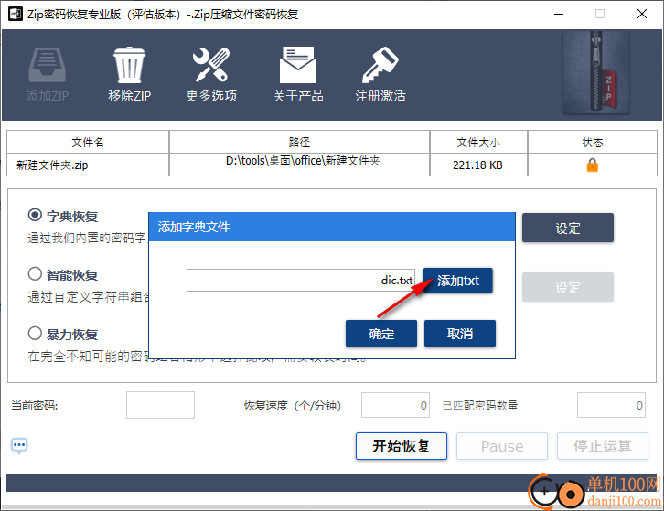Click the 添加txt button

pyautogui.click(x=458, y=281)
